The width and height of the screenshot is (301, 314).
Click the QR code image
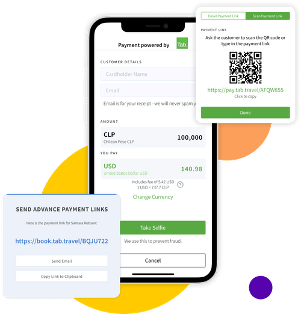click(x=245, y=68)
